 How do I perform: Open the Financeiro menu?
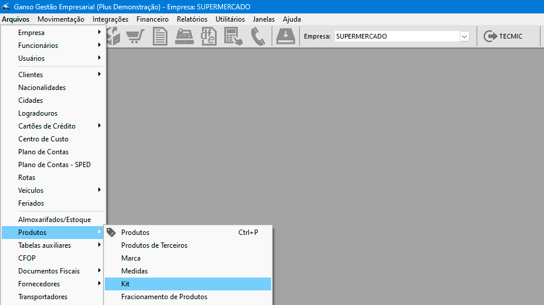coord(152,19)
